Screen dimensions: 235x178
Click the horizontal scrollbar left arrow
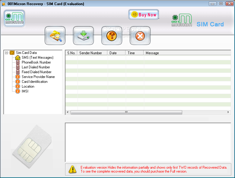point(68,112)
